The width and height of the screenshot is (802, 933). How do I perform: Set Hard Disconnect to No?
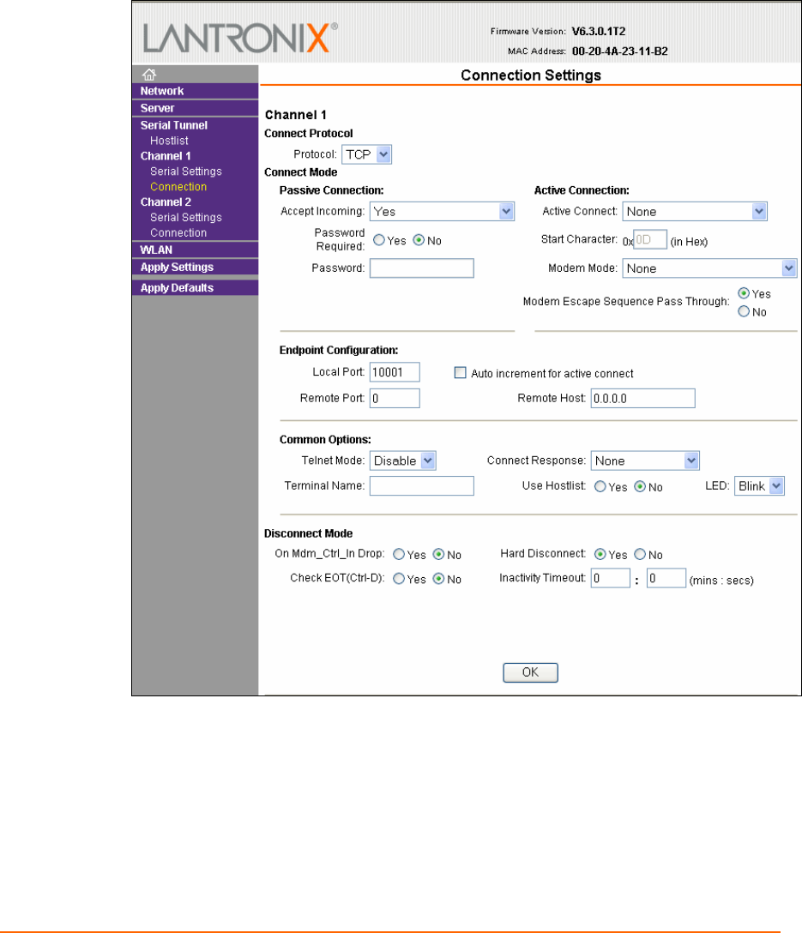point(640,555)
